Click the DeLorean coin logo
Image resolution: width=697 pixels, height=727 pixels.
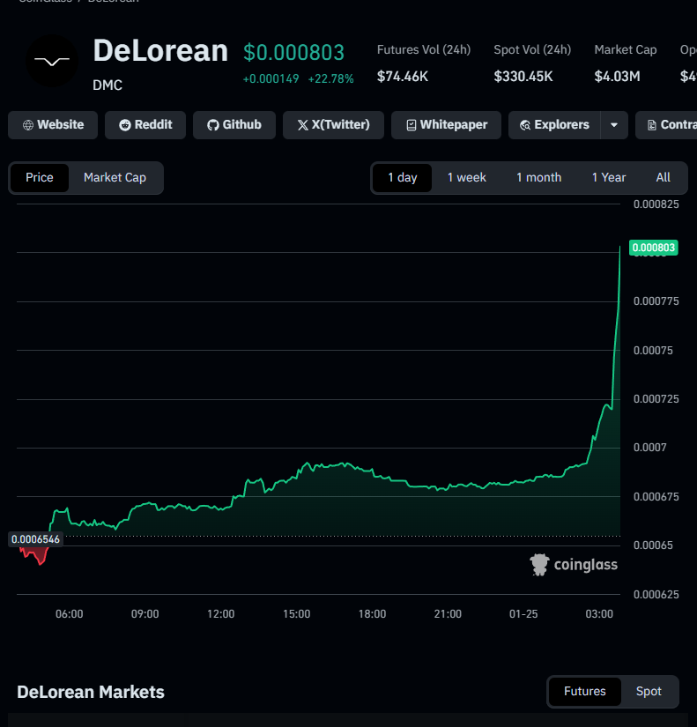pos(52,61)
